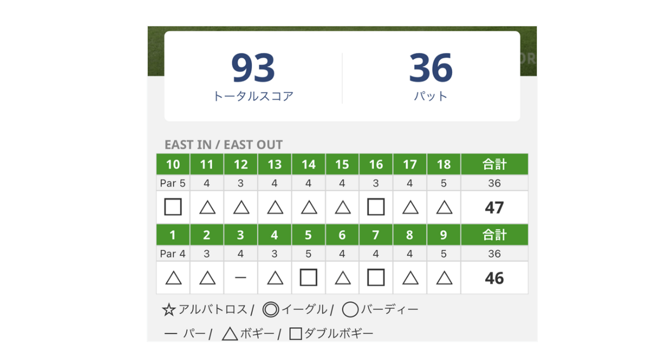Screen dimensions: 672x351
Task: Click the birdie circle legend icon
Action: click(350, 310)
